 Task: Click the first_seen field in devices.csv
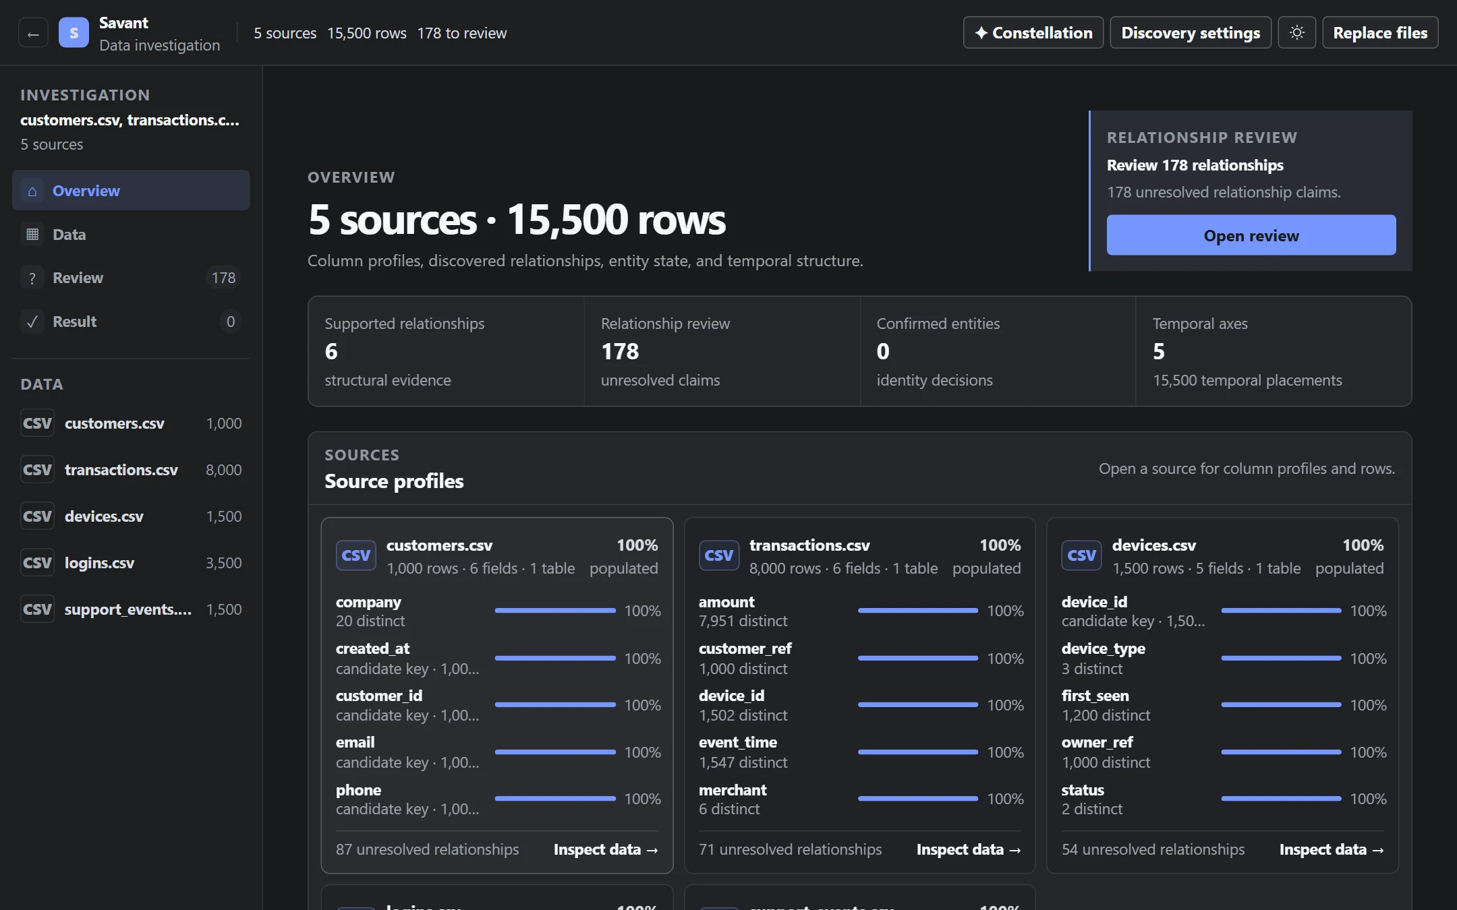1224,705
